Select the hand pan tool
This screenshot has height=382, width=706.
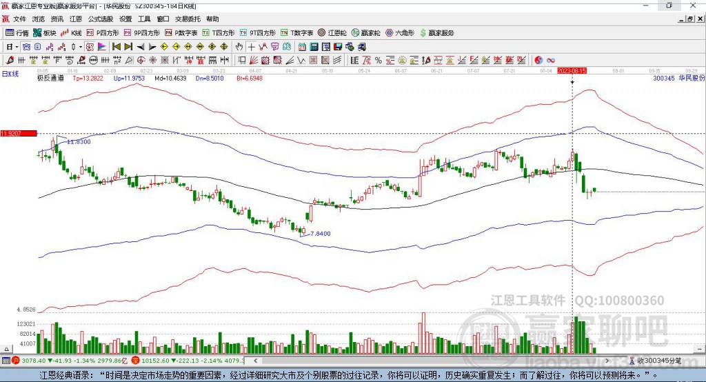(x=239, y=47)
